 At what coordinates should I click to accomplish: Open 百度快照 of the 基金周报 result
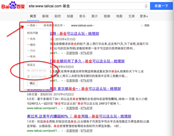click(72, 131)
